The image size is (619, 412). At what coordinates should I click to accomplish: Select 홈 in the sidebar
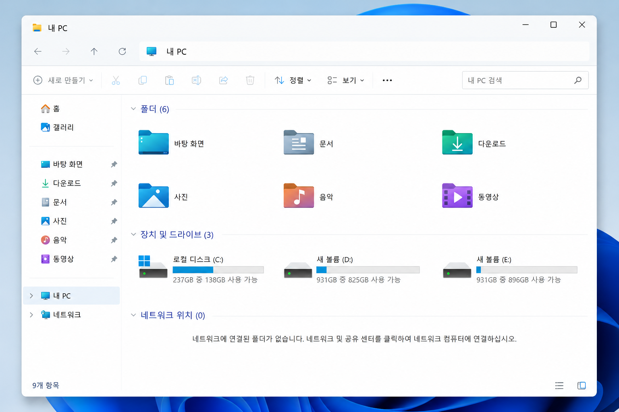point(50,108)
